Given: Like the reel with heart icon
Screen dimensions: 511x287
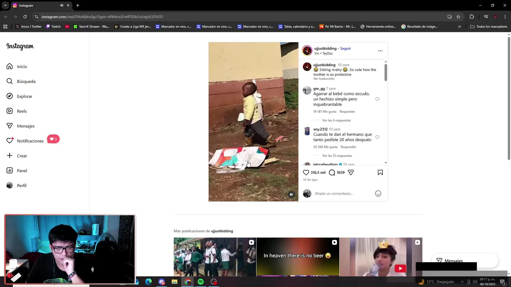Looking at the screenshot, I should pos(306,173).
